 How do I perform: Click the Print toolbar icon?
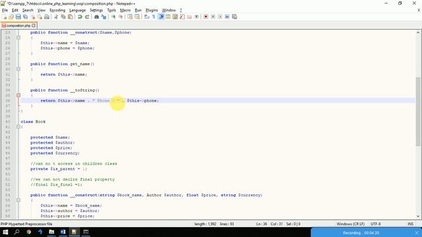47,16
